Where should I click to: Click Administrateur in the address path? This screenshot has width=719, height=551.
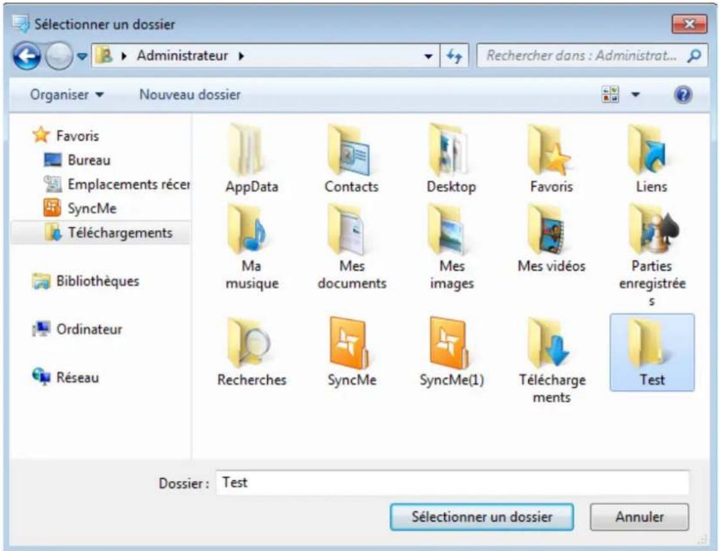point(182,56)
